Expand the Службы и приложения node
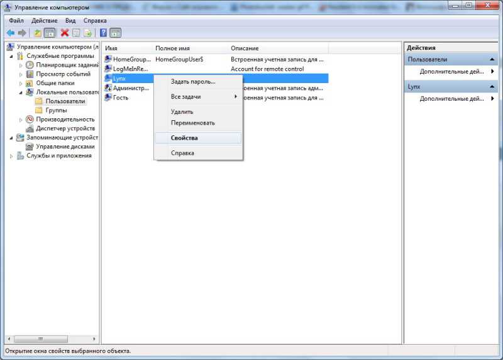Image resolution: width=503 pixels, height=360 pixels. click(12, 156)
